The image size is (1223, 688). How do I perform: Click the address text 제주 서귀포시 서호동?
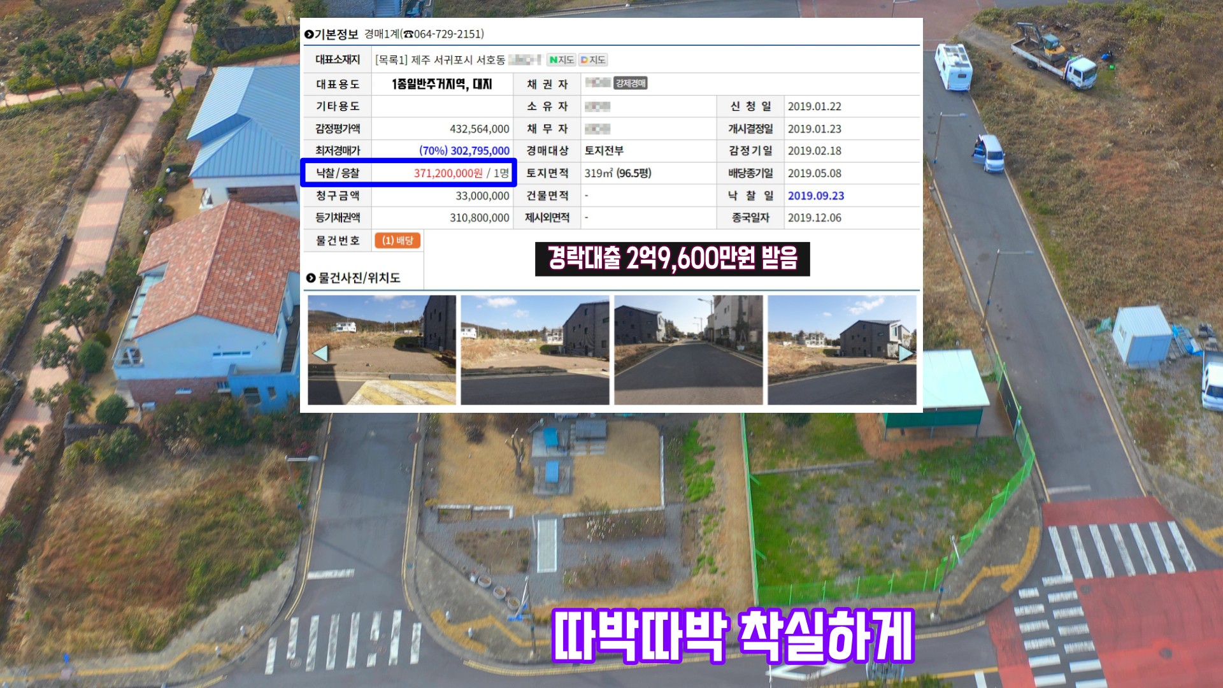458,60
